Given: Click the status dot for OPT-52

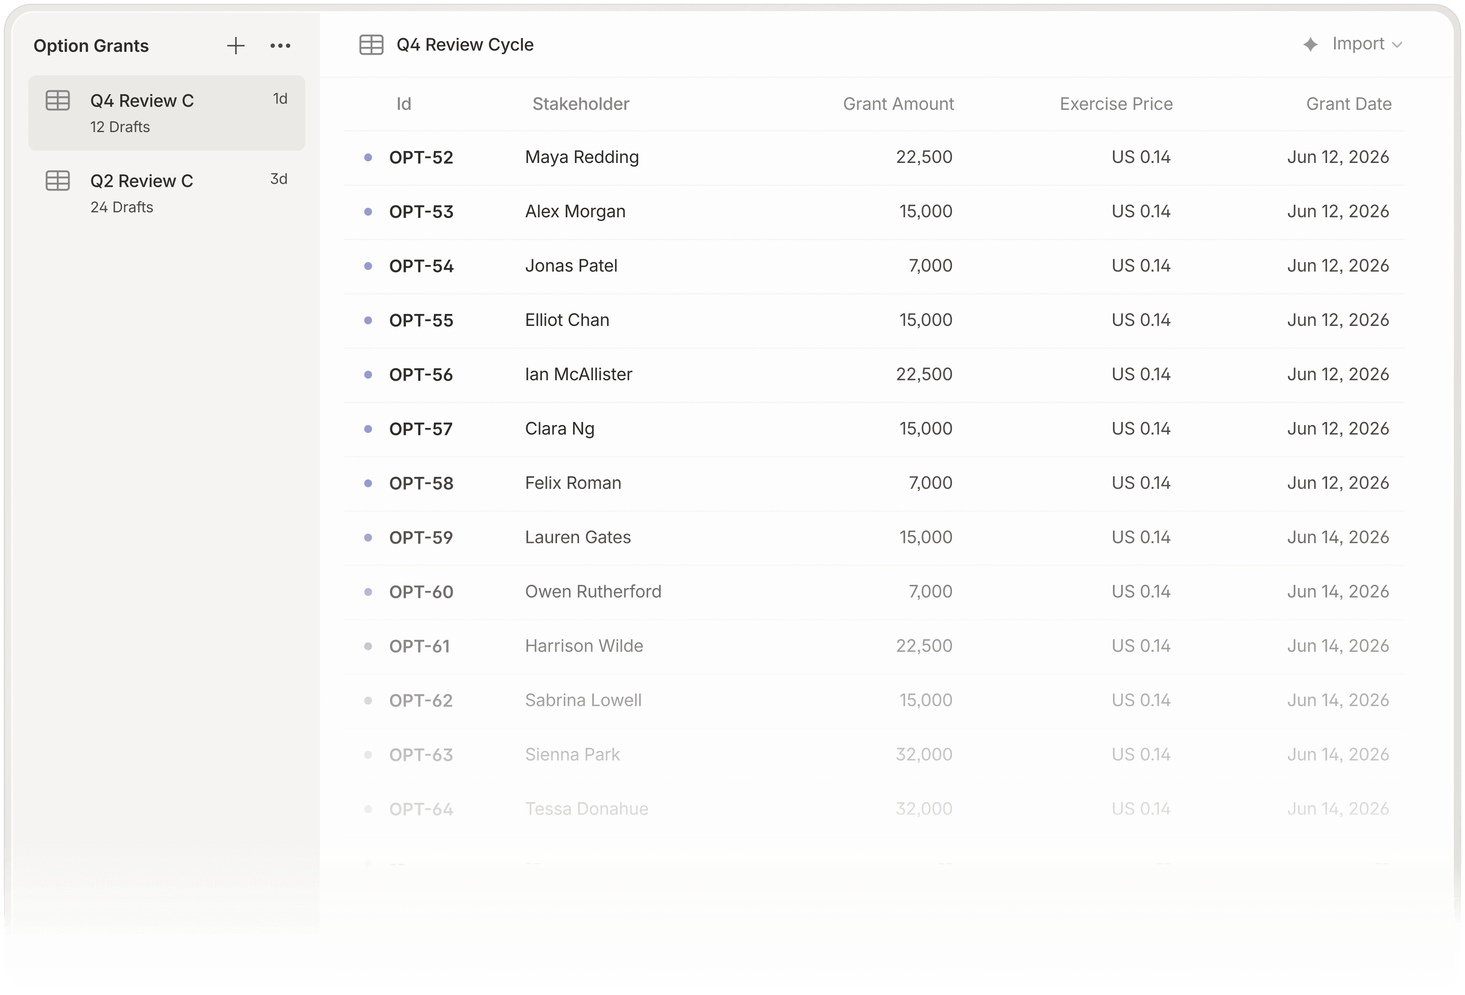Looking at the screenshot, I should pyautogui.click(x=368, y=158).
